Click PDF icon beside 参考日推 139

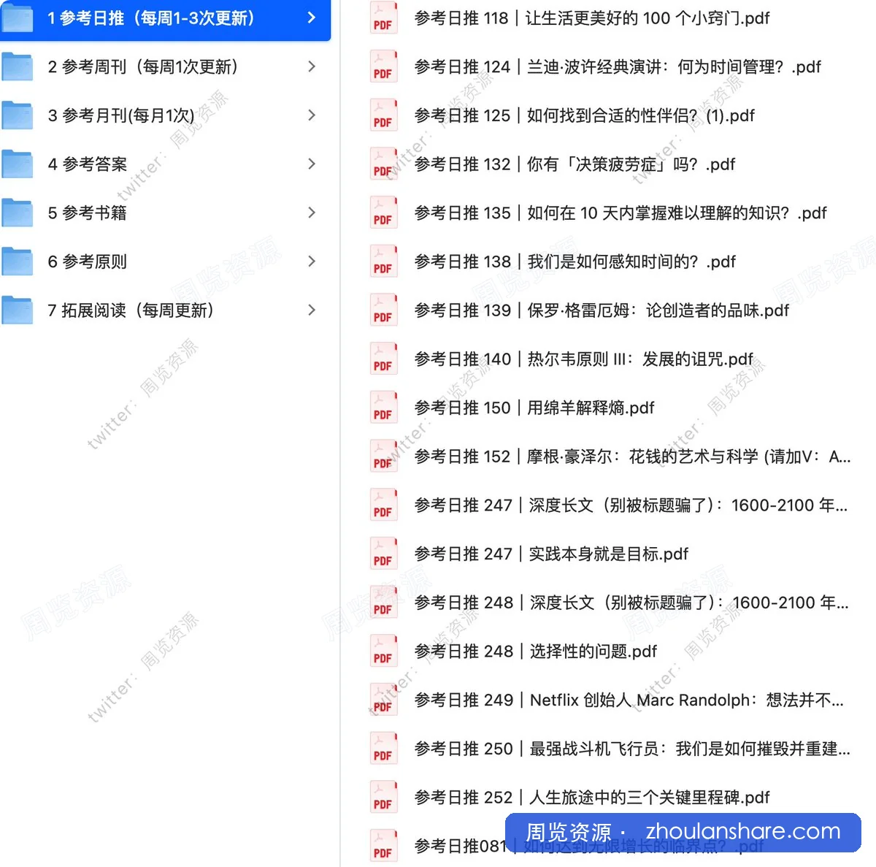tap(384, 310)
